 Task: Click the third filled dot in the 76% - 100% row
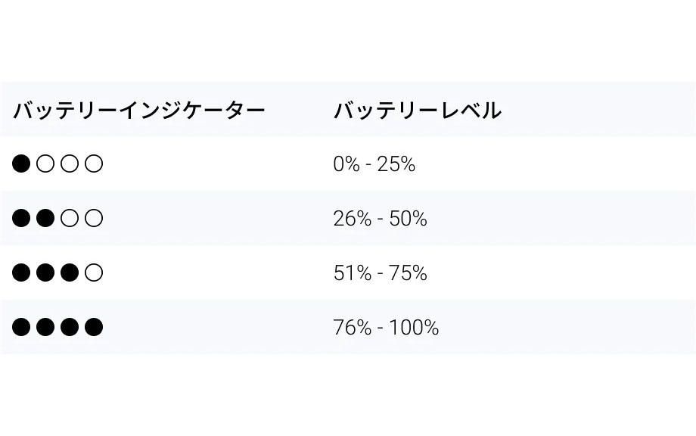[x=69, y=327]
